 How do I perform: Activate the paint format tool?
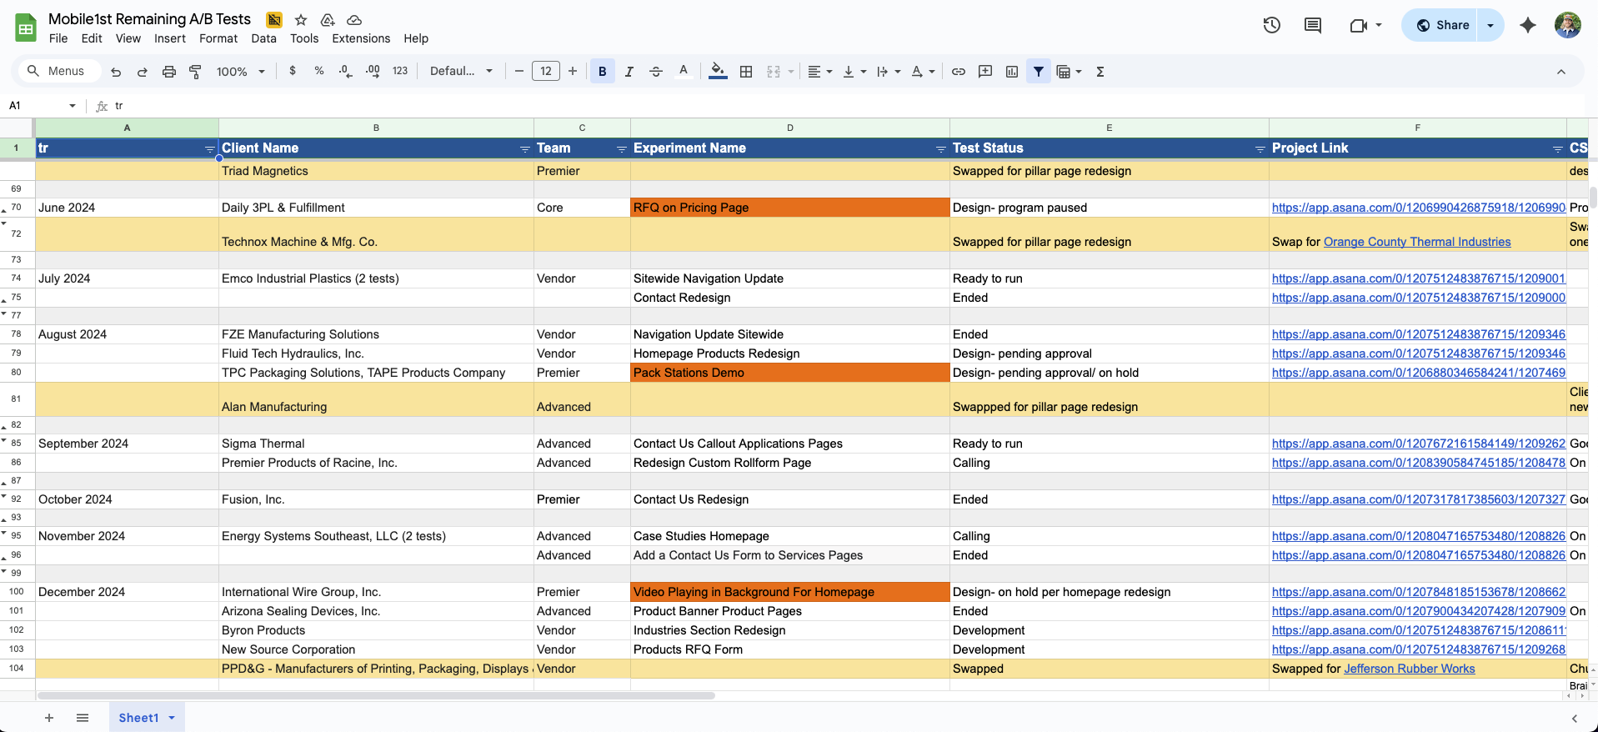coord(195,72)
